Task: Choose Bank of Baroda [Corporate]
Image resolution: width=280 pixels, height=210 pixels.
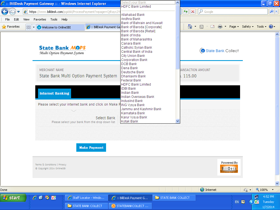Action: coord(148,27)
